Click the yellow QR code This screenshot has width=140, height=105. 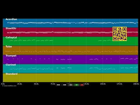[120, 34]
